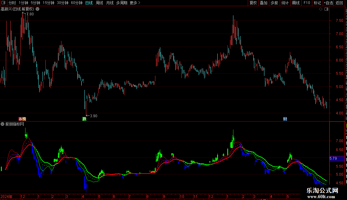
Task: Click the 股朋指标网 indicator label
Action: (15, 124)
